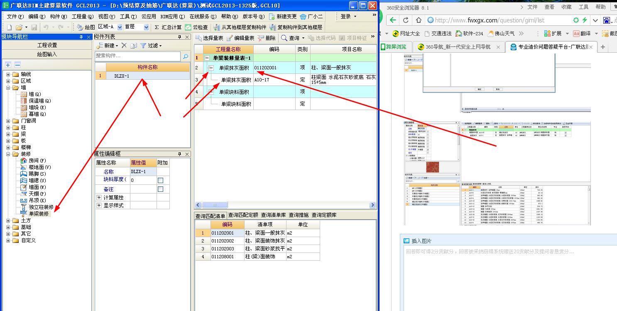Switch to 查询定额库 tab
This screenshot has height=311, width=617.
tap(324, 215)
